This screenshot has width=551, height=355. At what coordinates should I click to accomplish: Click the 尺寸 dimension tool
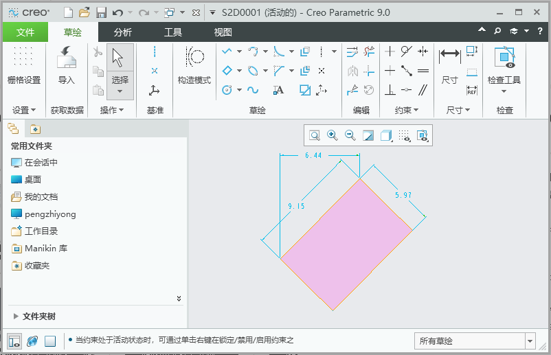coord(450,65)
